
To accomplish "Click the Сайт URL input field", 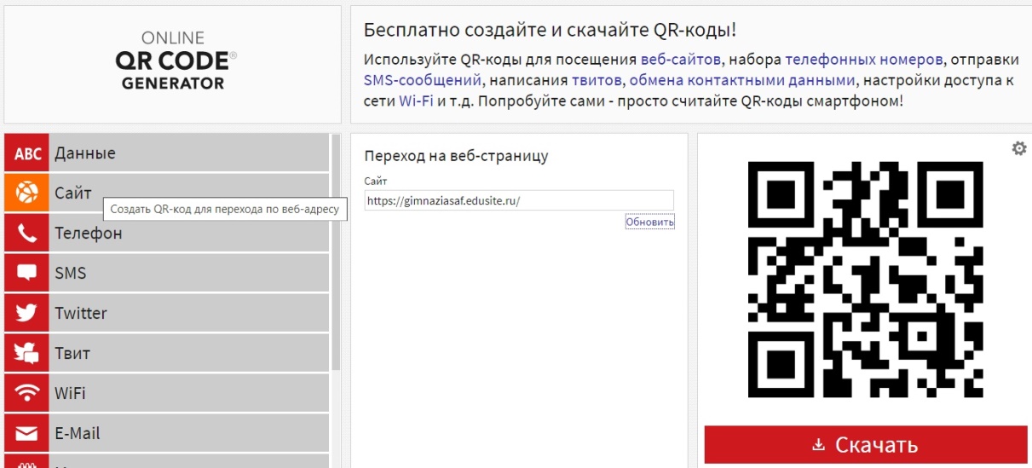I will click(519, 201).
